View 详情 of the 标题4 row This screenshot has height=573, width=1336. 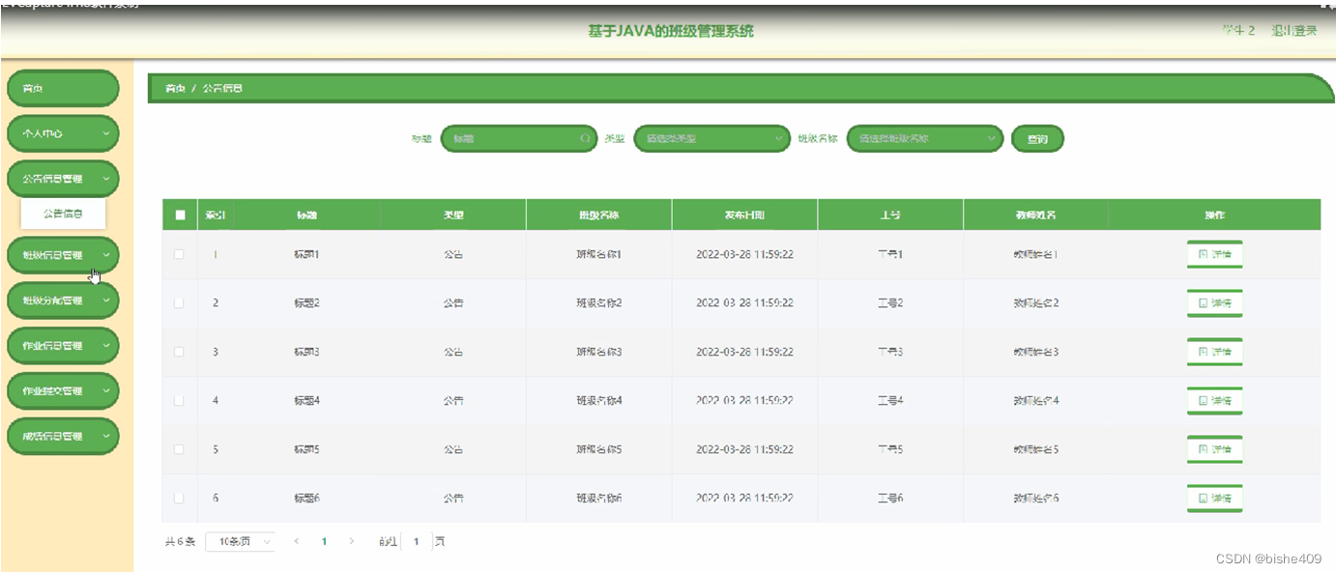(x=1214, y=401)
